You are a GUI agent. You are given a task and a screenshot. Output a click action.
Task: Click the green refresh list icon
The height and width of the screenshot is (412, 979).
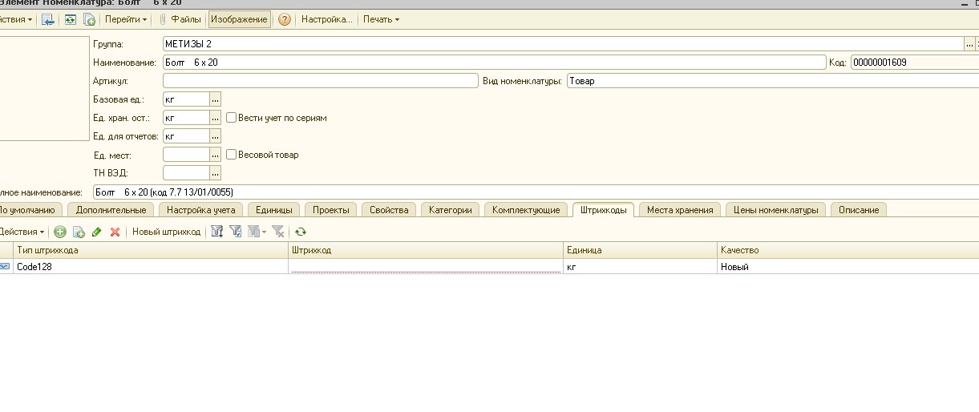click(301, 232)
